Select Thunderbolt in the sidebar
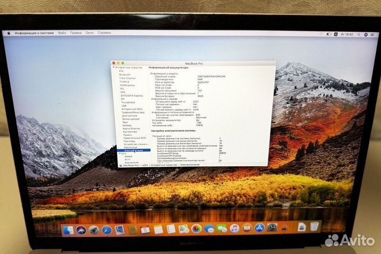Viewport: 381px width, 254px height. [x=128, y=102]
